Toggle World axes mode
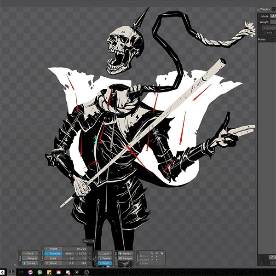Viewport: 276px width, 276px height. click(104, 263)
